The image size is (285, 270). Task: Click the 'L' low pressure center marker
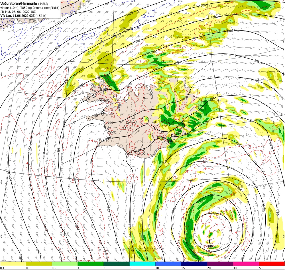coord(210,242)
